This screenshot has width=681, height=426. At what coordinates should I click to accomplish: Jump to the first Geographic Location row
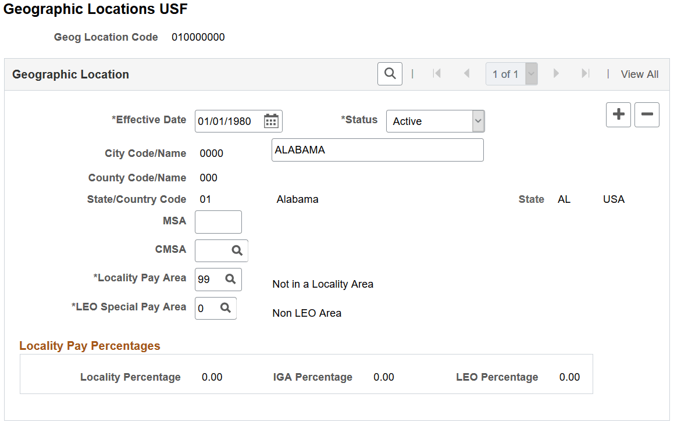(437, 73)
